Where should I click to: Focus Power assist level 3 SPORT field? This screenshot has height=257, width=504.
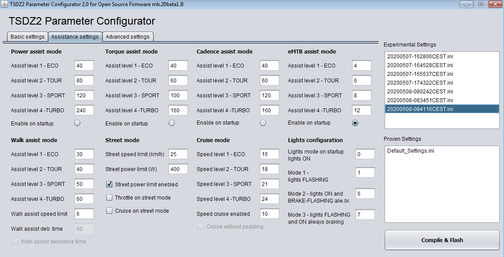click(84, 96)
